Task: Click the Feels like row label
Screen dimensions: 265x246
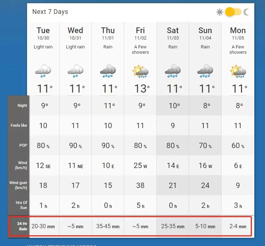Action: click(x=19, y=125)
